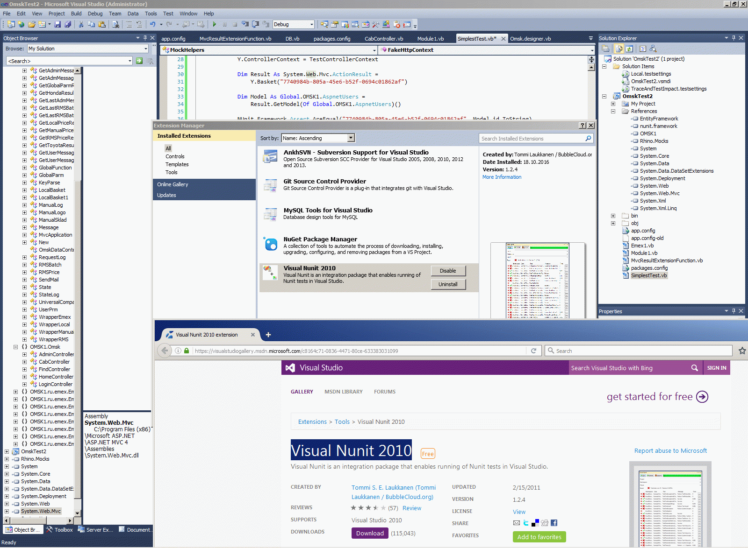
Task: Select the NuGet Package Manager extension
Action: coord(369,246)
